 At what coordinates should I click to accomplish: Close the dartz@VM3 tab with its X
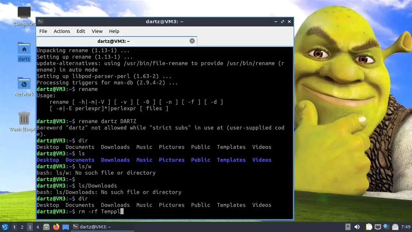click(192, 41)
